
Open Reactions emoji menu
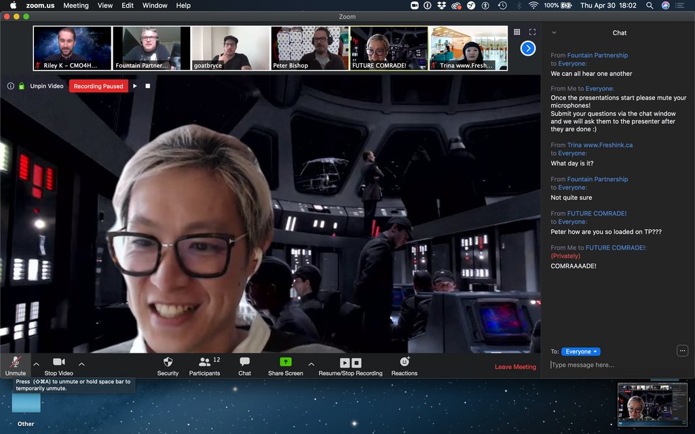click(405, 366)
